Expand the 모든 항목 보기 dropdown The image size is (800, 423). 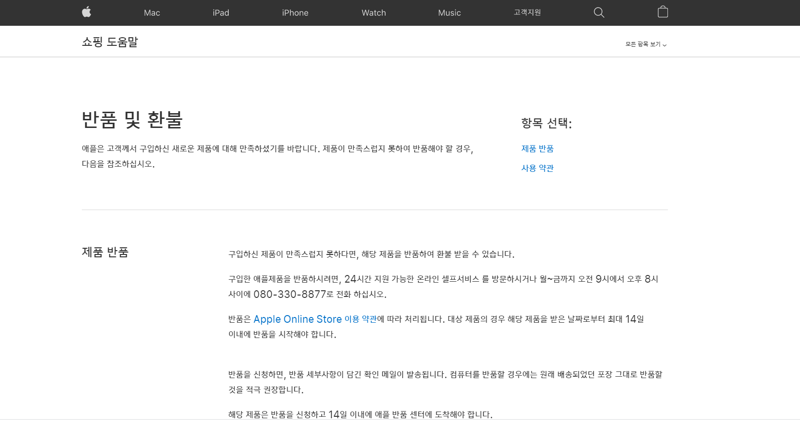point(646,44)
